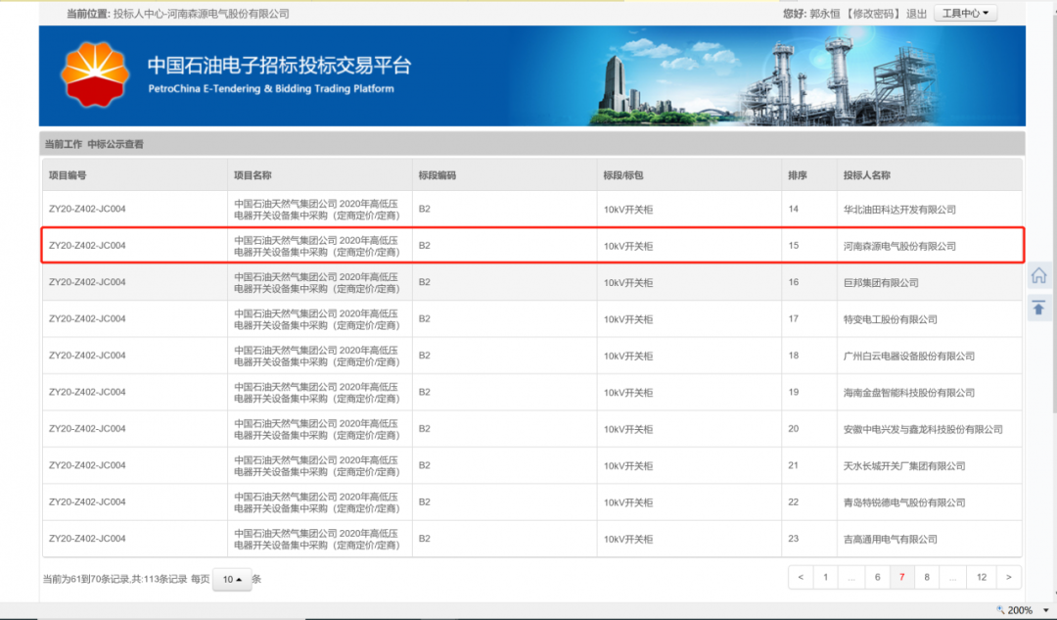Jump to page 1 in pagination

(x=826, y=578)
